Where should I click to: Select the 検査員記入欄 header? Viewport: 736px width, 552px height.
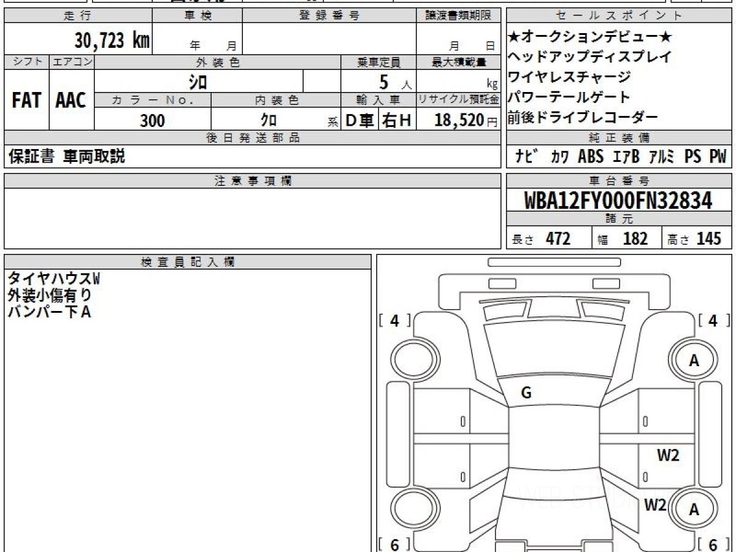[x=188, y=262]
